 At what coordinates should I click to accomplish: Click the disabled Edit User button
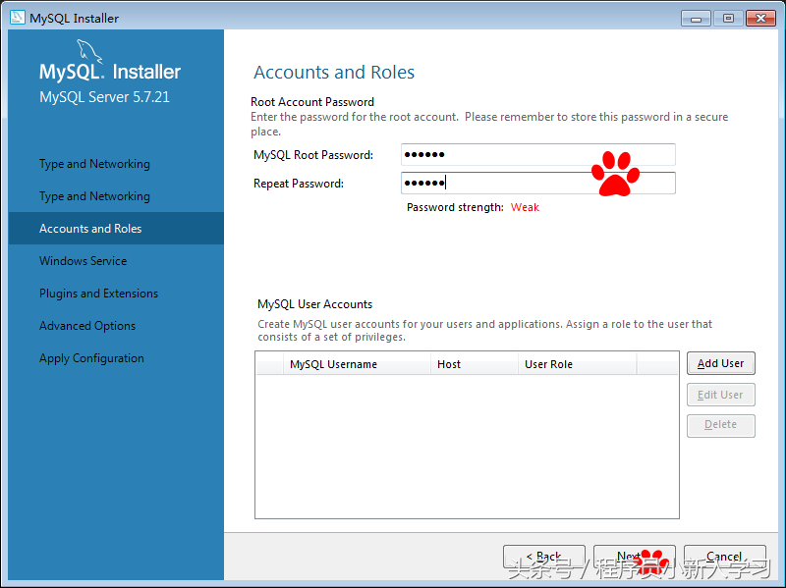click(x=720, y=394)
